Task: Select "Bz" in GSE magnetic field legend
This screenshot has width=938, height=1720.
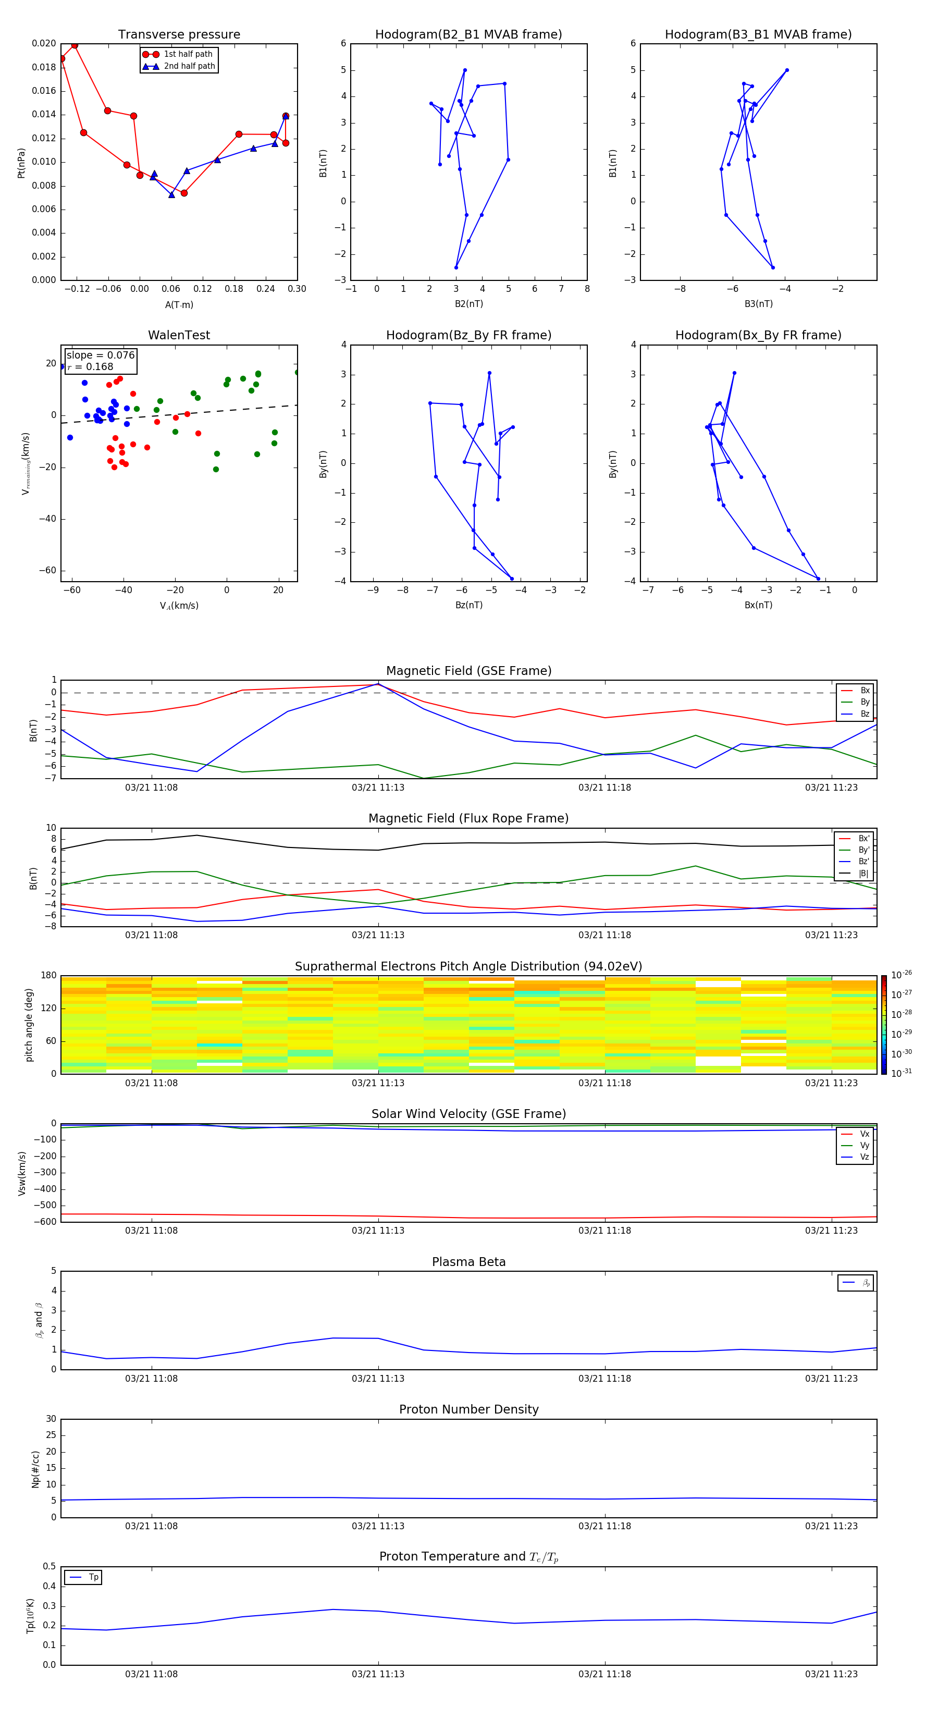Action: pos(856,715)
